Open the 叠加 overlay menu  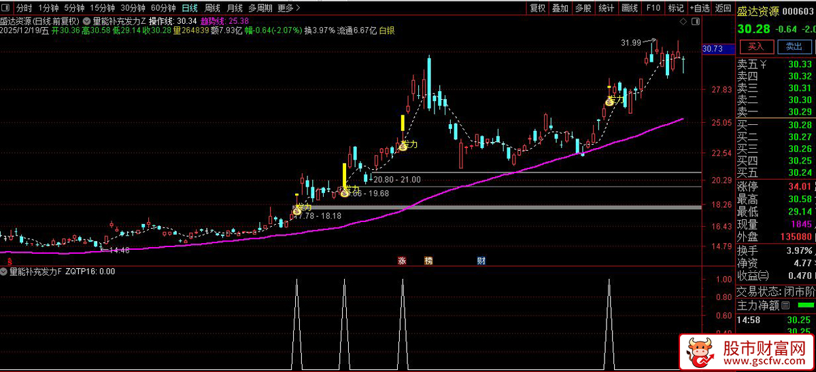pyautogui.click(x=560, y=8)
